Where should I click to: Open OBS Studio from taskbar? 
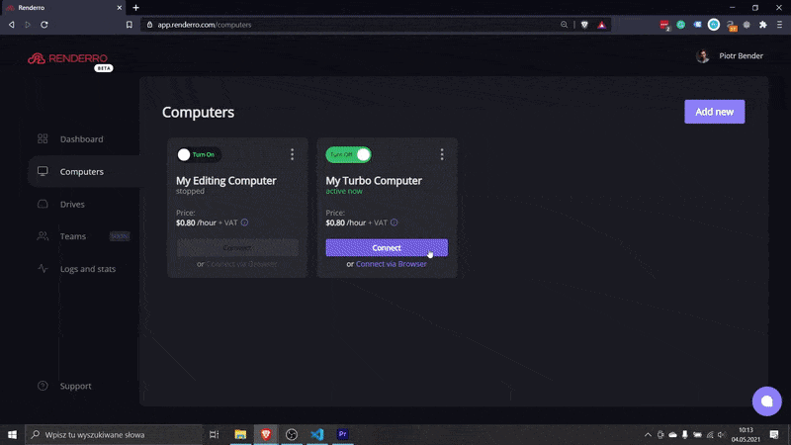tap(292, 434)
